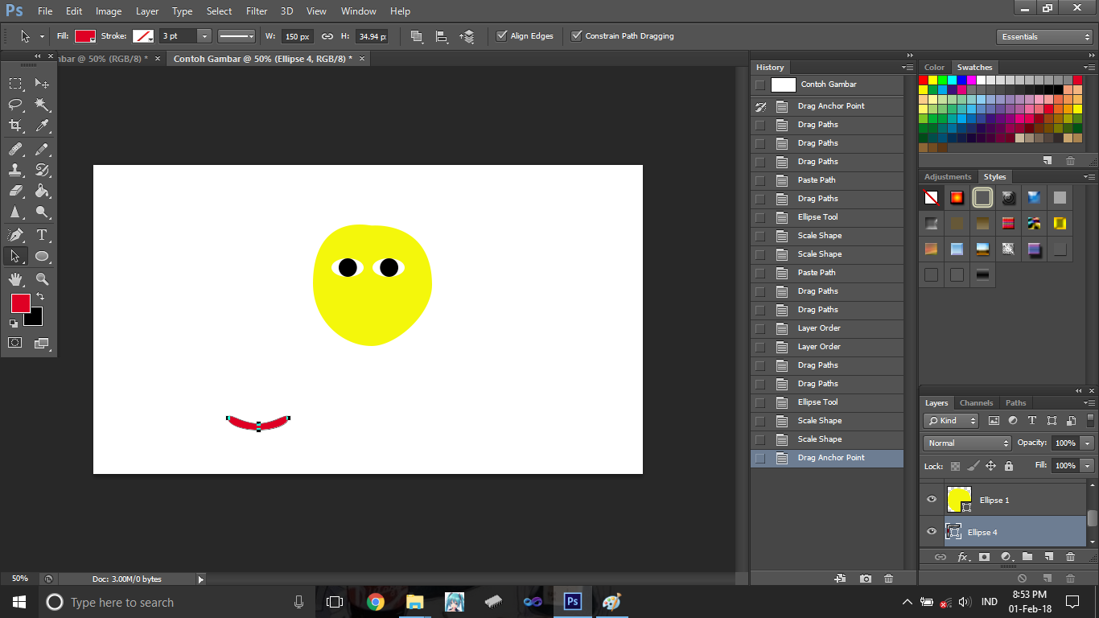Hide the Ellipse 1 layer
The image size is (1099, 618).
[x=931, y=499]
